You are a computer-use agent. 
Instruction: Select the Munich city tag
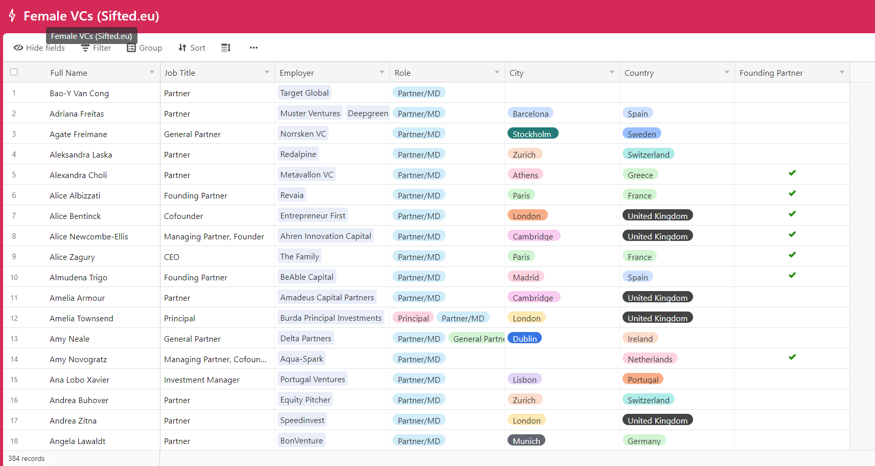click(526, 440)
